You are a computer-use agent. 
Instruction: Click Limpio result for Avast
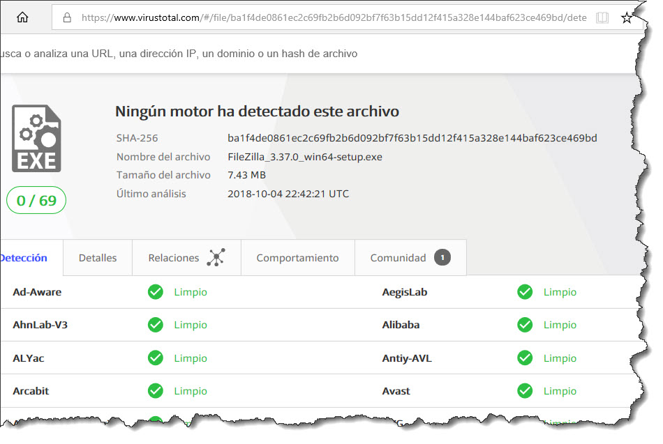tap(560, 391)
